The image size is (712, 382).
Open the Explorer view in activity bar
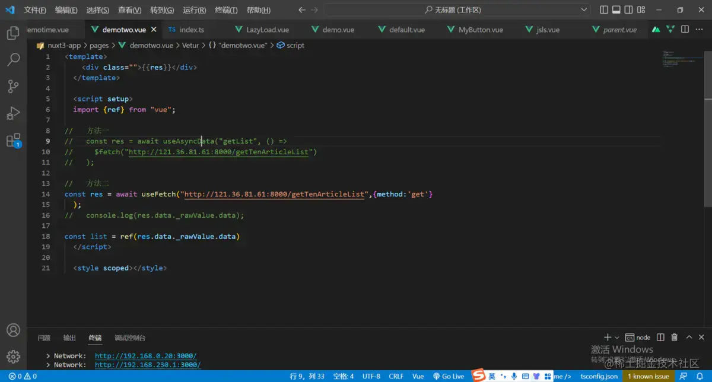(x=13, y=33)
